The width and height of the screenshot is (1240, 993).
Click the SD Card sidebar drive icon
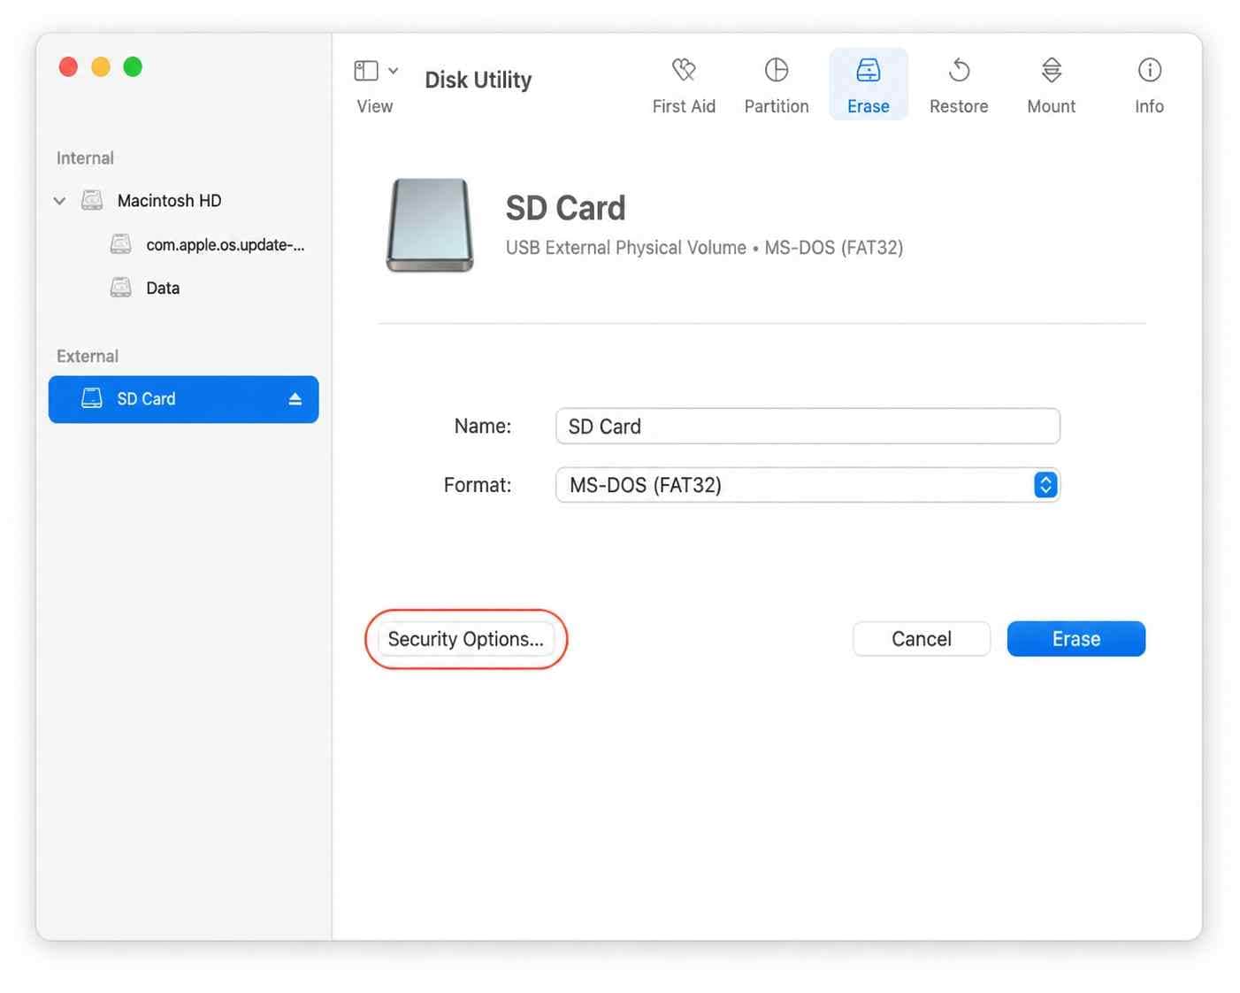pyautogui.click(x=92, y=398)
